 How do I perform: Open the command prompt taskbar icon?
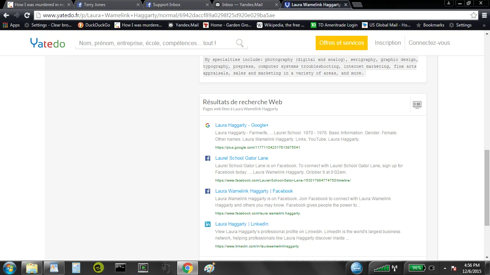click(x=120, y=268)
